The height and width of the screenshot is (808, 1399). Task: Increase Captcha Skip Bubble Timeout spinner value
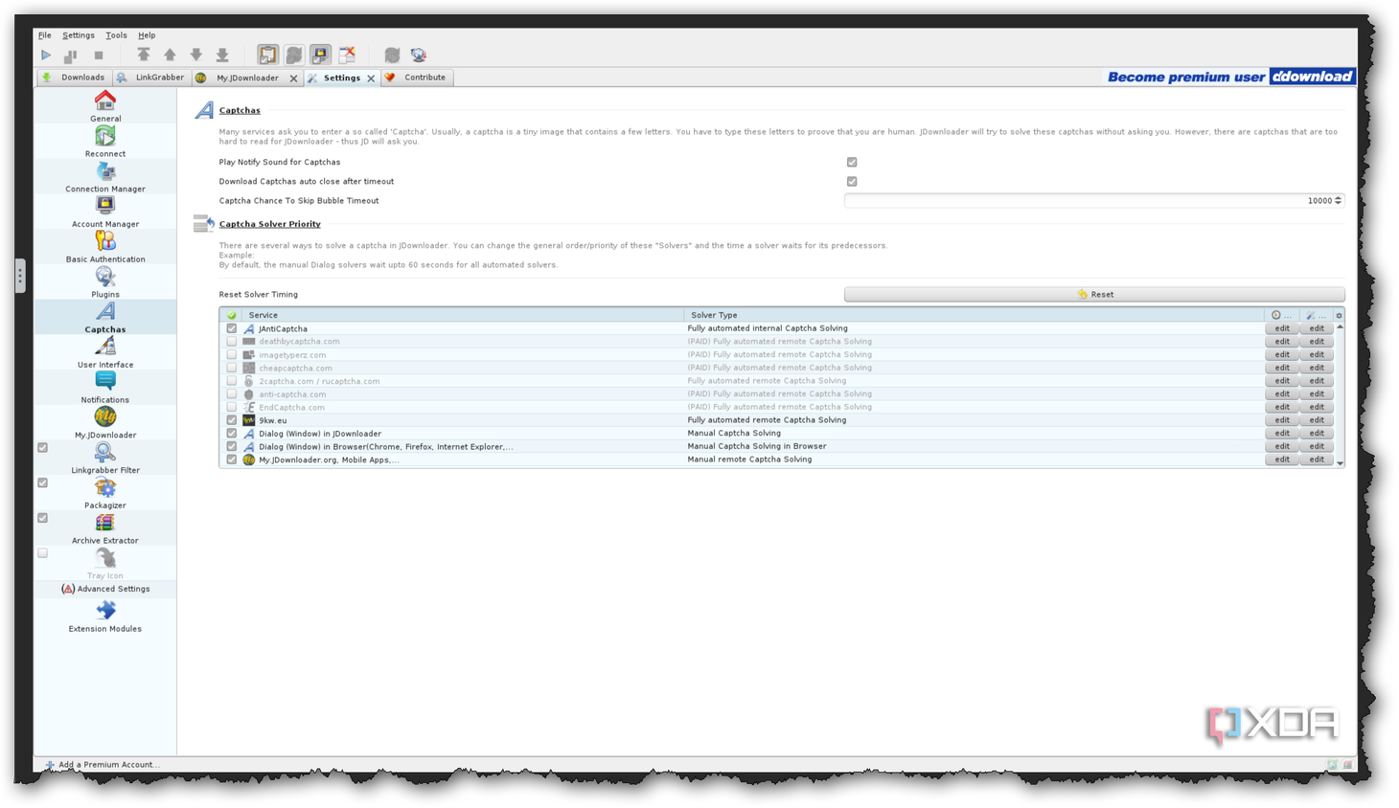click(x=1339, y=198)
